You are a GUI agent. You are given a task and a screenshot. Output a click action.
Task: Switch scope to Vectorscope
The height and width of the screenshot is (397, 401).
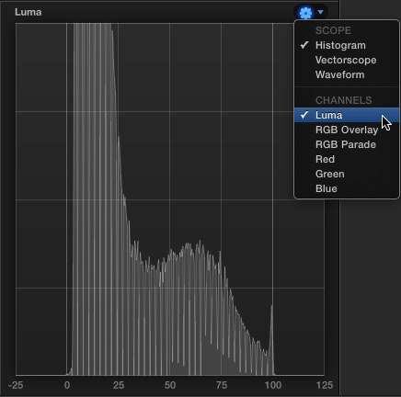(x=347, y=60)
